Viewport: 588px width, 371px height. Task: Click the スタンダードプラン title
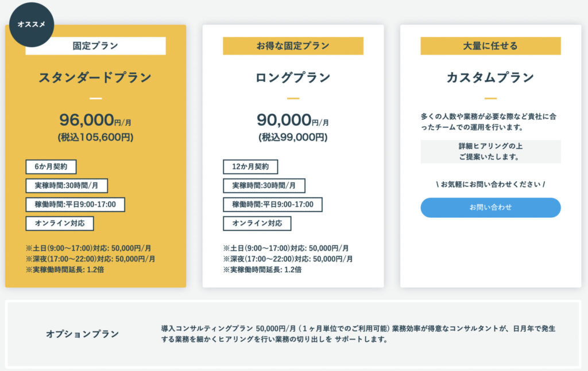point(95,77)
